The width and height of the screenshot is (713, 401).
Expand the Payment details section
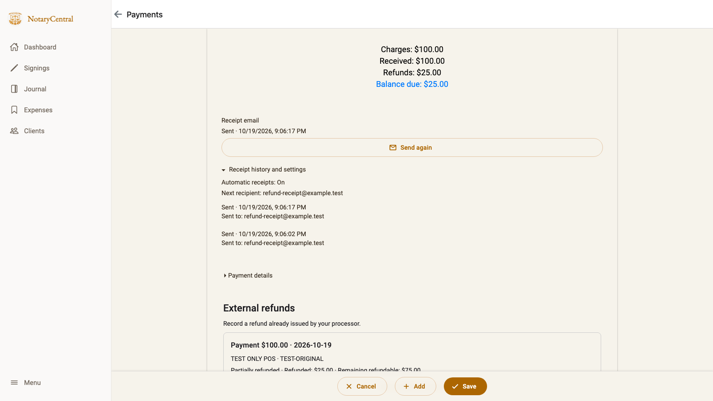click(248, 275)
